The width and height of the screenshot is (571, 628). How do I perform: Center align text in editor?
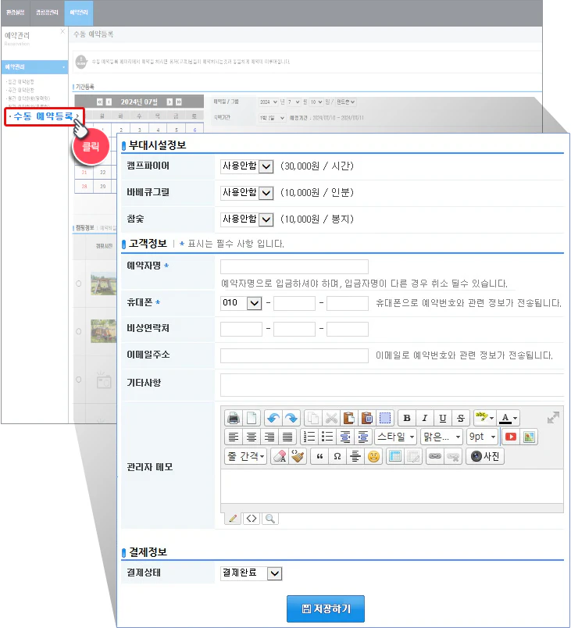coord(252,437)
